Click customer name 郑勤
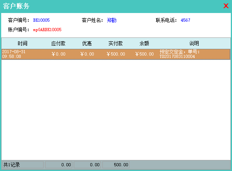Image resolution: width=232 pixels, height=171 pixels. click(112, 20)
